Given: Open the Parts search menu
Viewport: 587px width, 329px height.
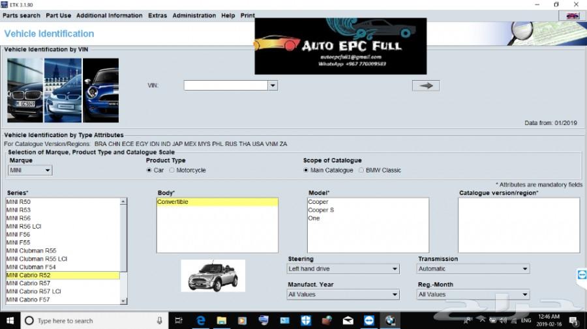Looking at the screenshot, I should click(22, 16).
